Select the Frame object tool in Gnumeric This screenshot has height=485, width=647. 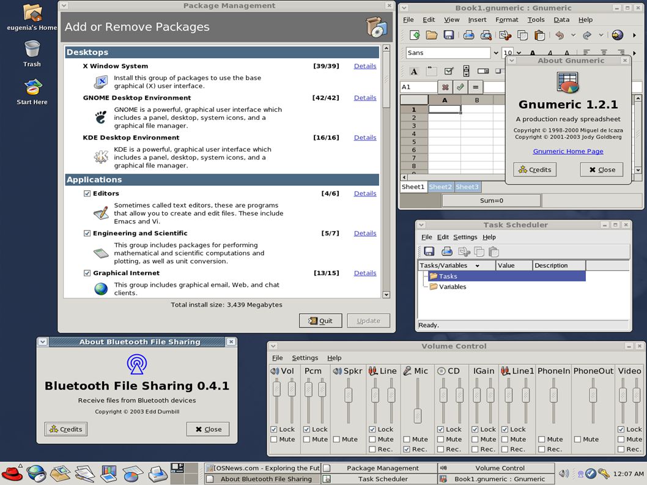click(x=431, y=72)
